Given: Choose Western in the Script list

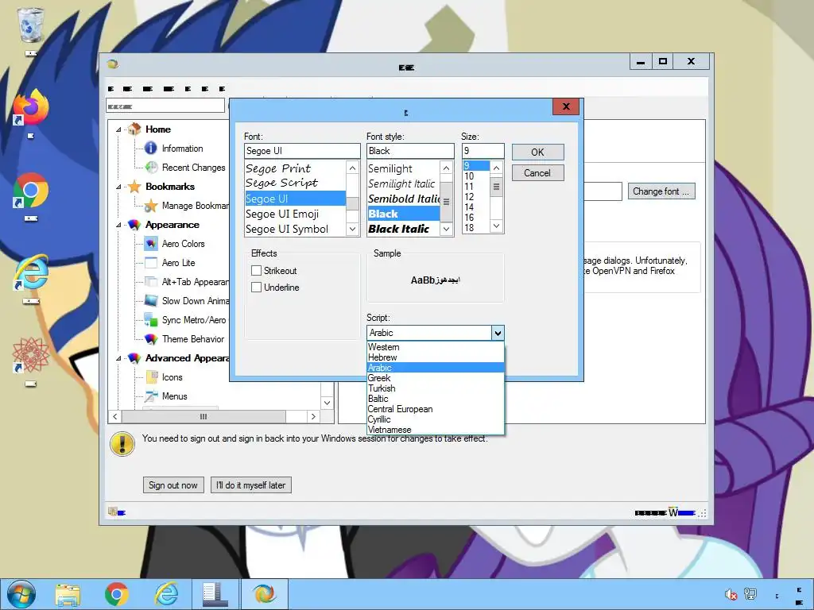Looking at the screenshot, I should click(436, 347).
